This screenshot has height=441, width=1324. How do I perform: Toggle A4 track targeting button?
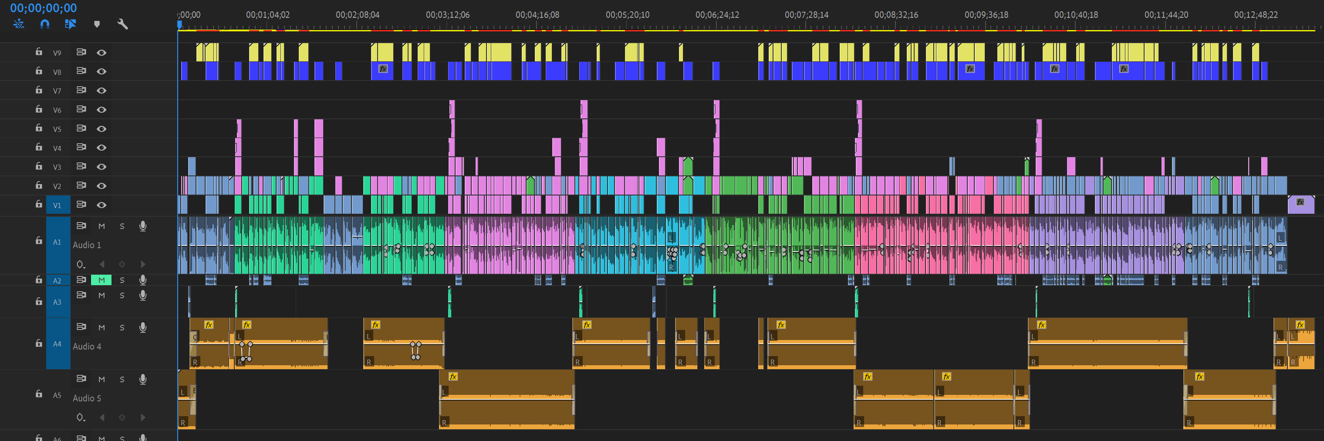coord(57,344)
